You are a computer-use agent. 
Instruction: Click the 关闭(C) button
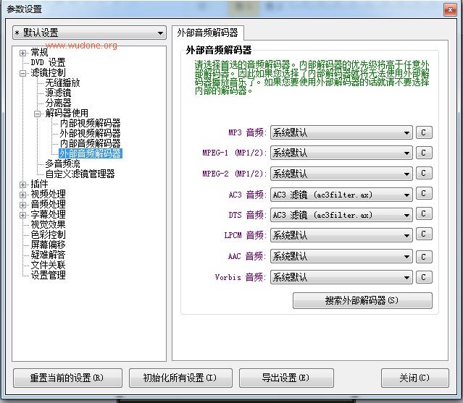click(415, 378)
